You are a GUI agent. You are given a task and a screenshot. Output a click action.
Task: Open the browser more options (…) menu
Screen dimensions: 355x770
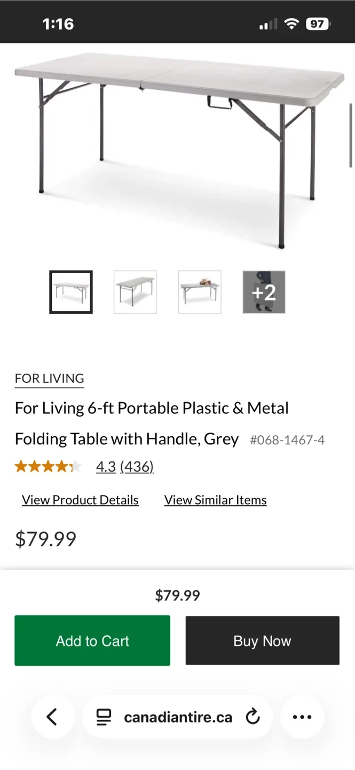(302, 717)
